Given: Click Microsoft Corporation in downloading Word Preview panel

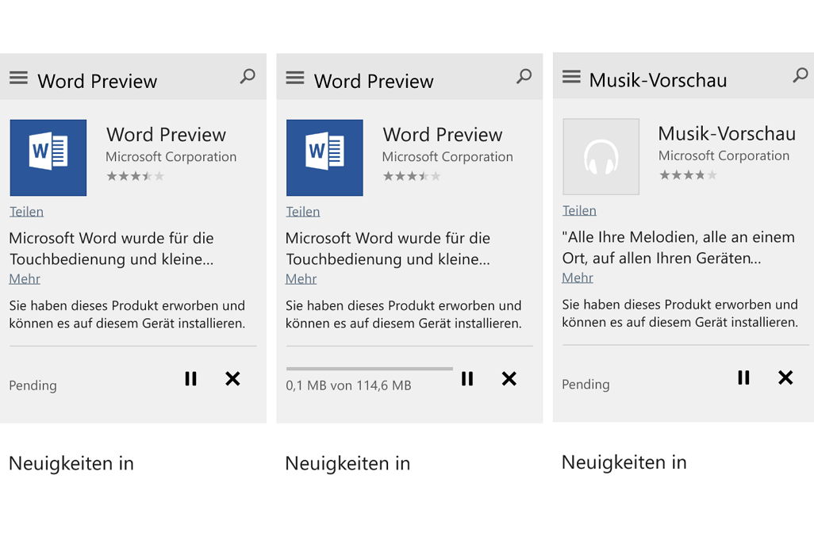Looking at the screenshot, I should 447,157.
